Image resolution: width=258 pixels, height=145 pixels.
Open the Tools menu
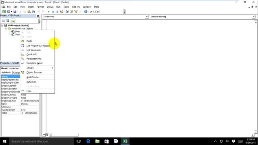click(66, 7)
